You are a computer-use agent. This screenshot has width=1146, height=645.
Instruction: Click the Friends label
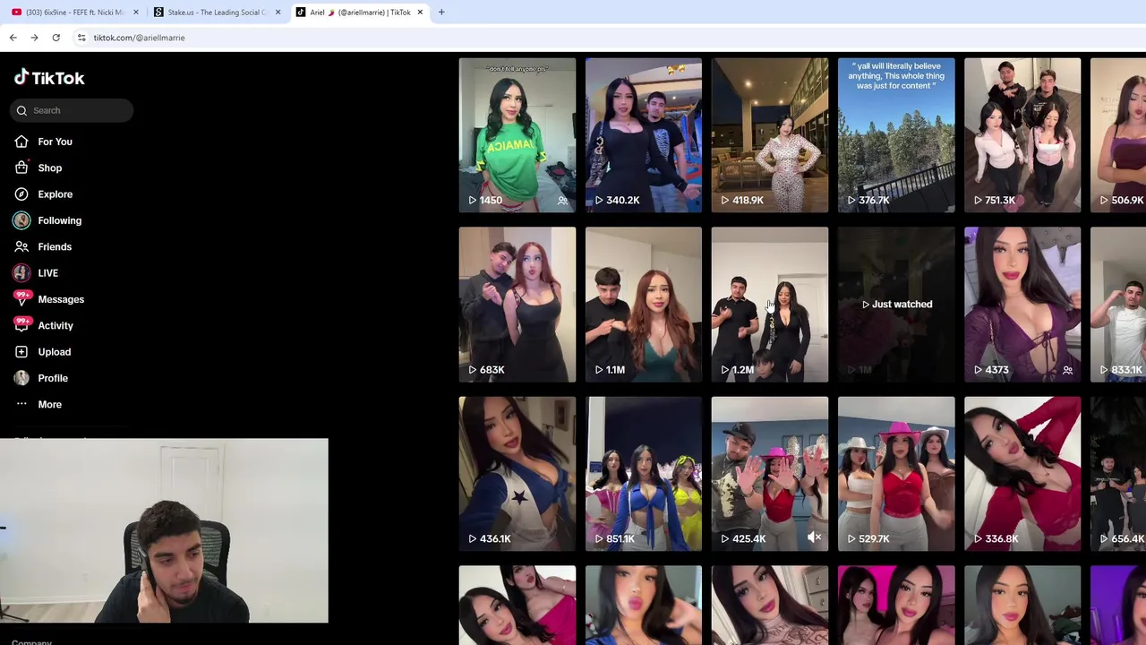[55, 246]
